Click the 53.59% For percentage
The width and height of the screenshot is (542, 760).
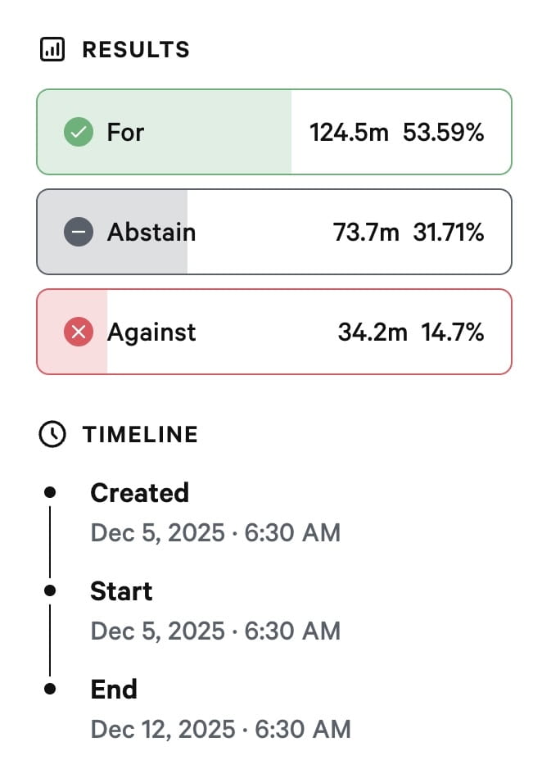point(443,132)
